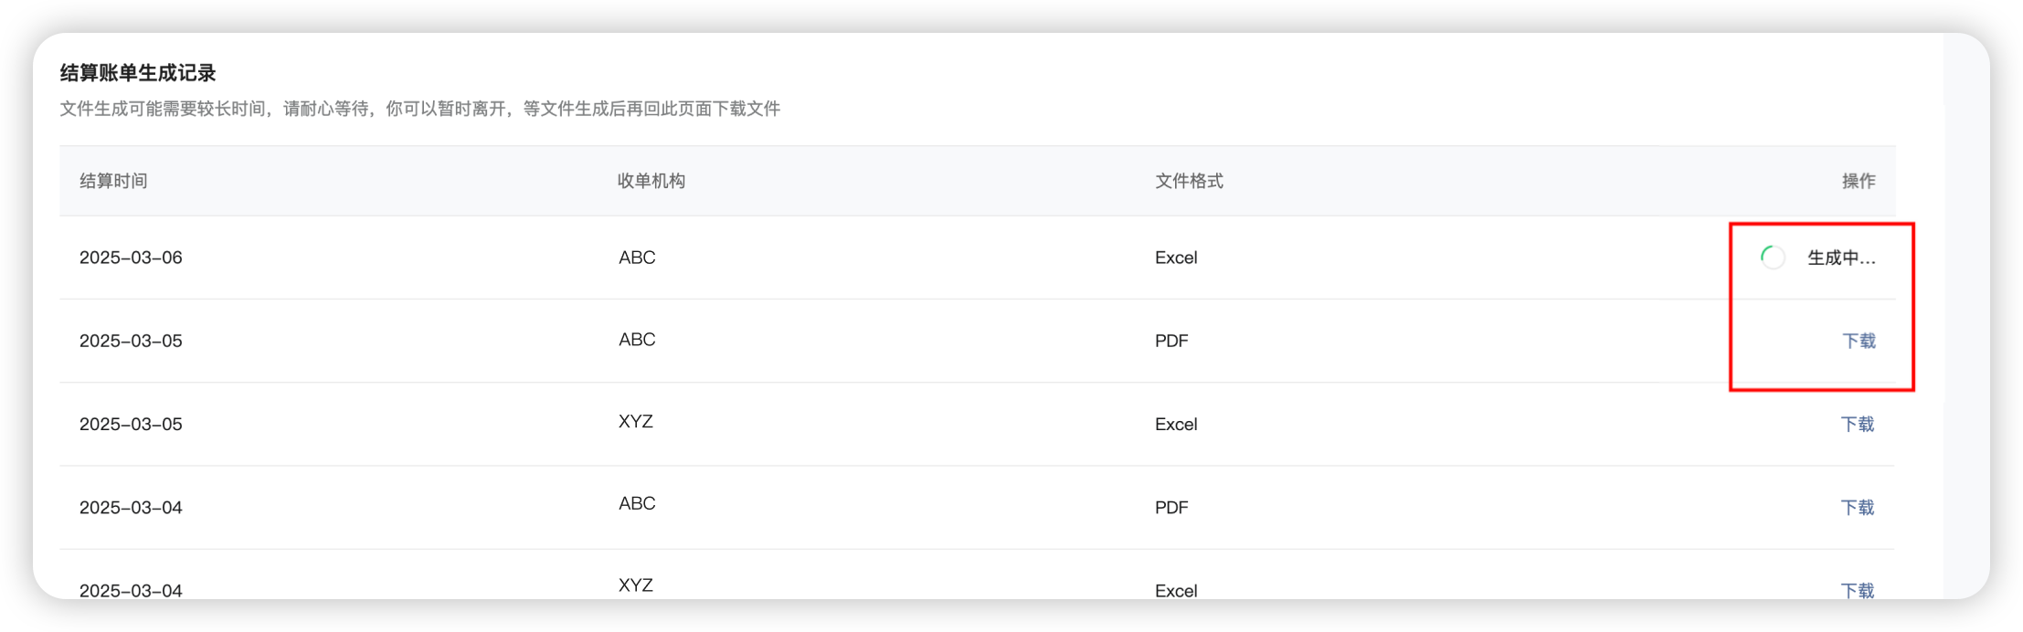Click the 结算时间 column header
The height and width of the screenshot is (632, 2023).
click(x=113, y=181)
